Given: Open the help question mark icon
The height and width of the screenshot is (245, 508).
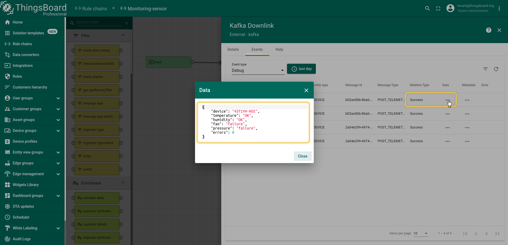Looking at the screenshot, I should click(488, 30).
